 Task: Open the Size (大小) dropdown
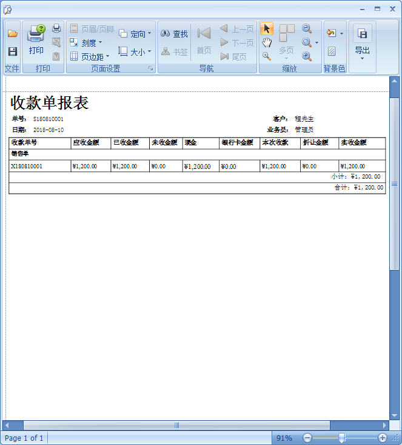coord(135,52)
